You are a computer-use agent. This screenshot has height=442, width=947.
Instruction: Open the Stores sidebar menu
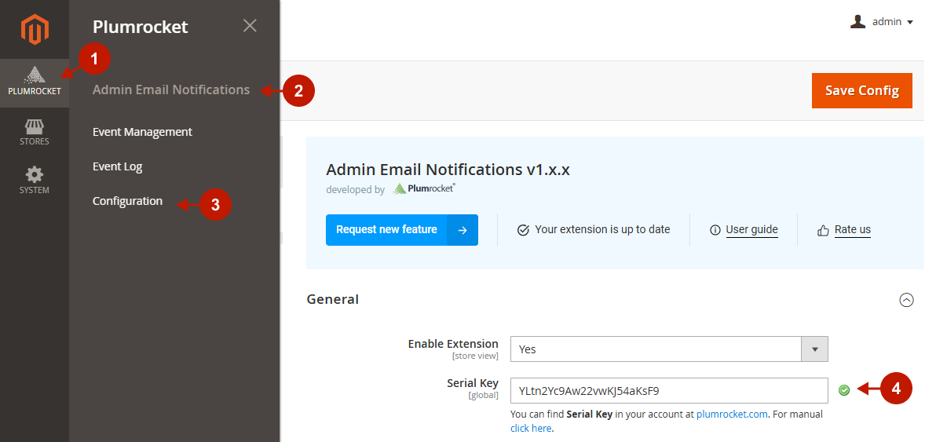(35, 133)
